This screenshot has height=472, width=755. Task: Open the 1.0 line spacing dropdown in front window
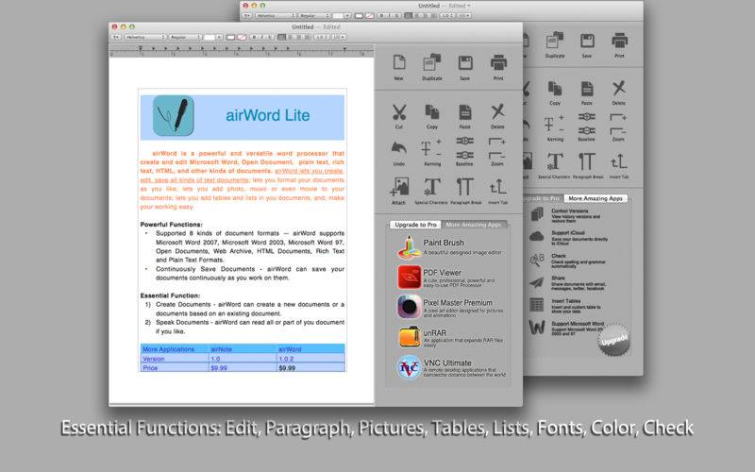(322, 37)
